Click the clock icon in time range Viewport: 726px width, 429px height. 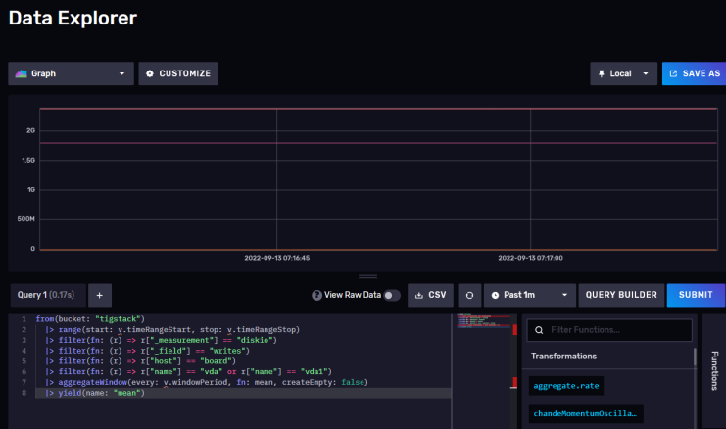tap(495, 295)
